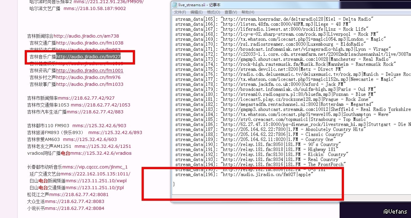Click the stream_data[168] Liverpool - Rock FM line
The image size is (411, 218).
277,34
